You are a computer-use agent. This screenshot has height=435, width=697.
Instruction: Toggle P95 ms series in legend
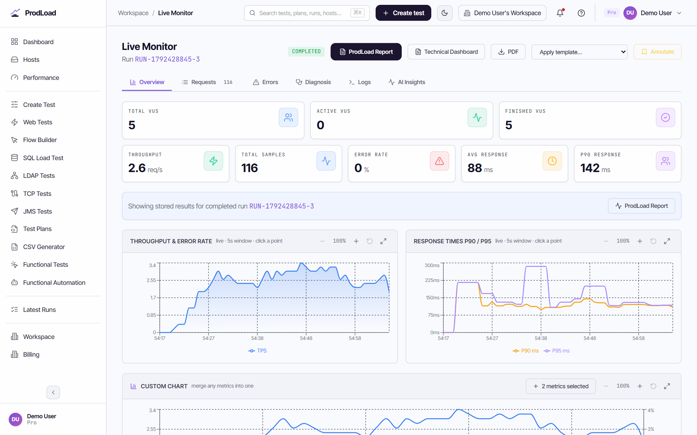coord(557,351)
